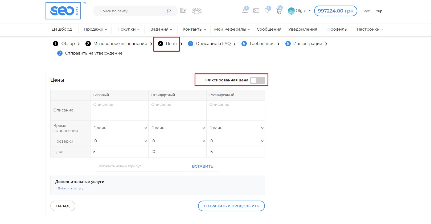This screenshot has width=431, height=224.
Task: Open the Настройки menu
Action: (x=370, y=29)
